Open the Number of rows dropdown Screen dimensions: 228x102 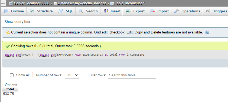click(x=72, y=75)
